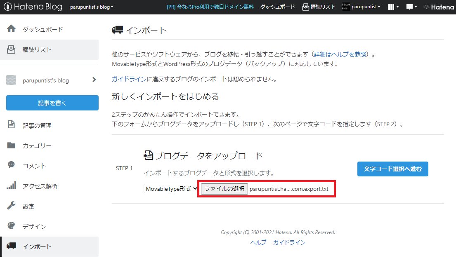The height and width of the screenshot is (258, 456).
Task: Click the upload document icon in STEP 1
Action: click(x=148, y=155)
